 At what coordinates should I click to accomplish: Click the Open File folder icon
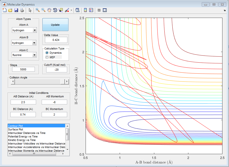pos(10,10)
